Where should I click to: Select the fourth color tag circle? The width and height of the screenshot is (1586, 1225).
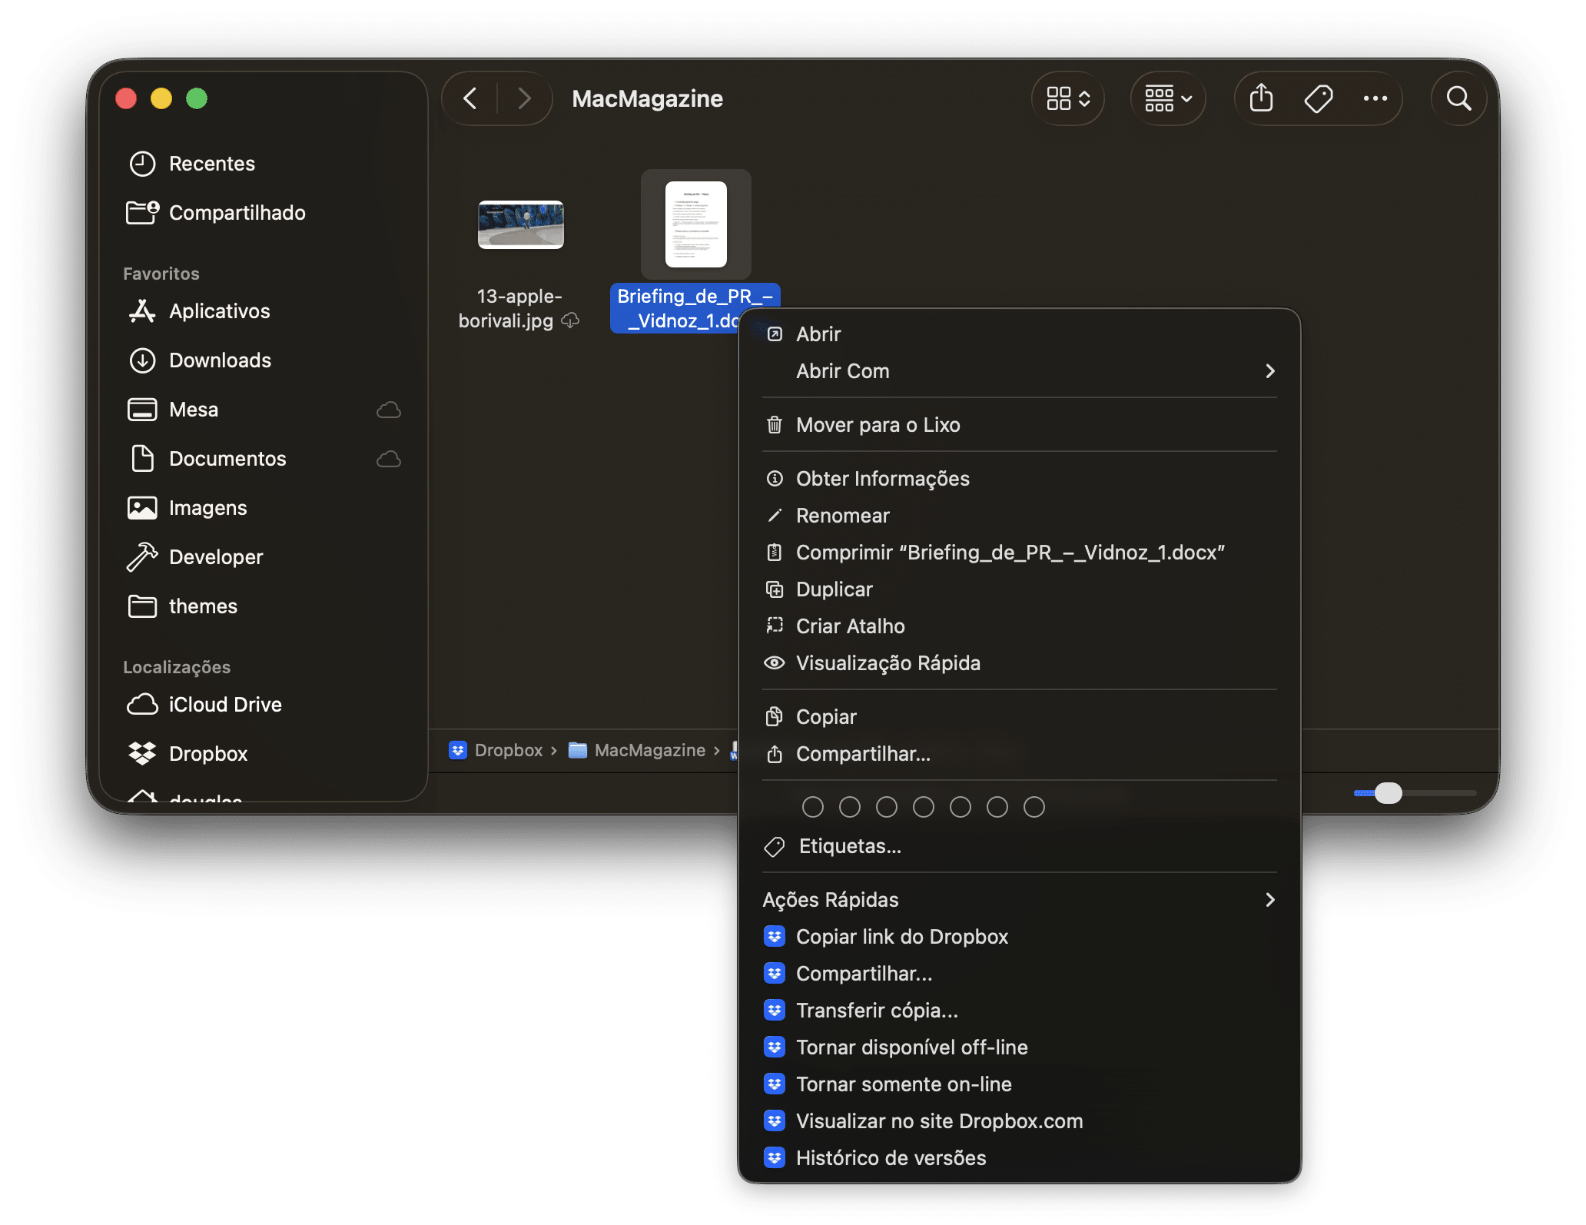click(x=923, y=807)
